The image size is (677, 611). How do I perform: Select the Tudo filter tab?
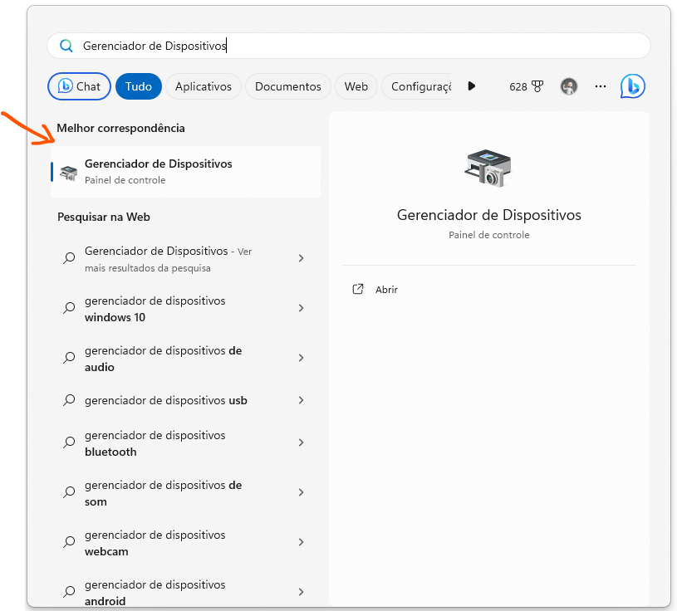coord(139,86)
